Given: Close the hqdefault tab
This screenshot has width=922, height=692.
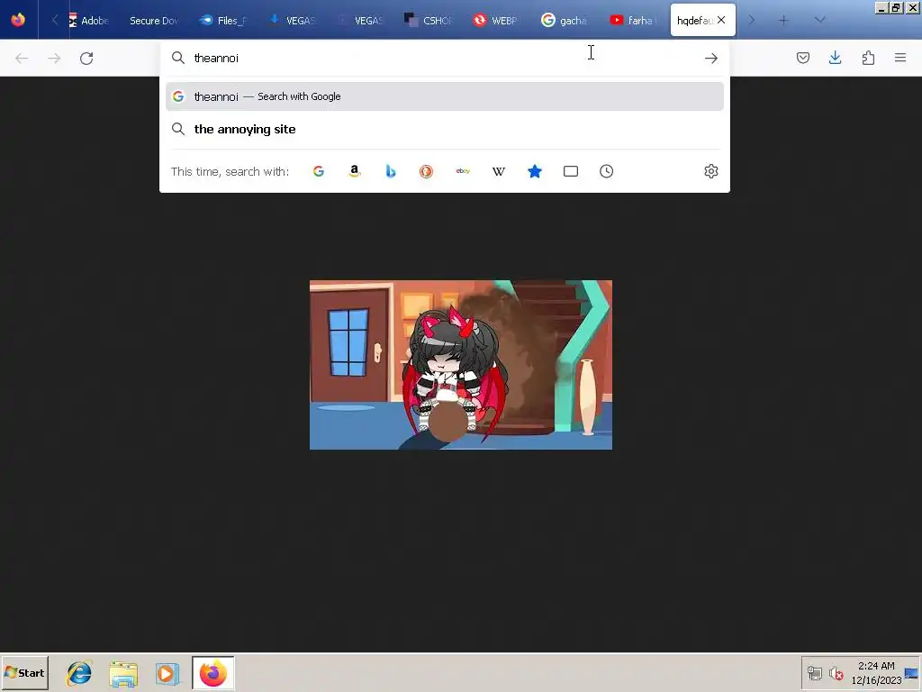Looking at the screenshot, I should pyautogui.click(x=721, y=20).
